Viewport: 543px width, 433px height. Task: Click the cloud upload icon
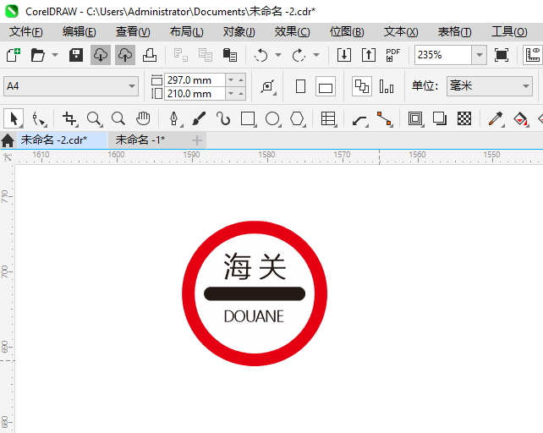click(125, 55)
